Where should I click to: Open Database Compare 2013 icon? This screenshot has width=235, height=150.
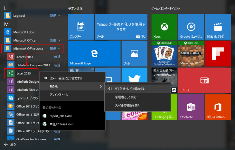(11, 65)
